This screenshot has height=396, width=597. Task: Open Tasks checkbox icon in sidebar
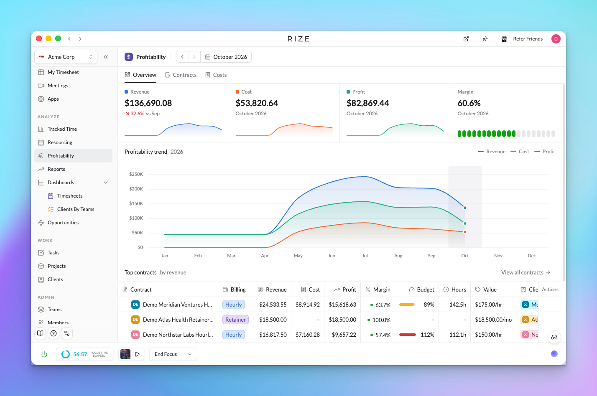pyautogui.click(x=41, y=253)
